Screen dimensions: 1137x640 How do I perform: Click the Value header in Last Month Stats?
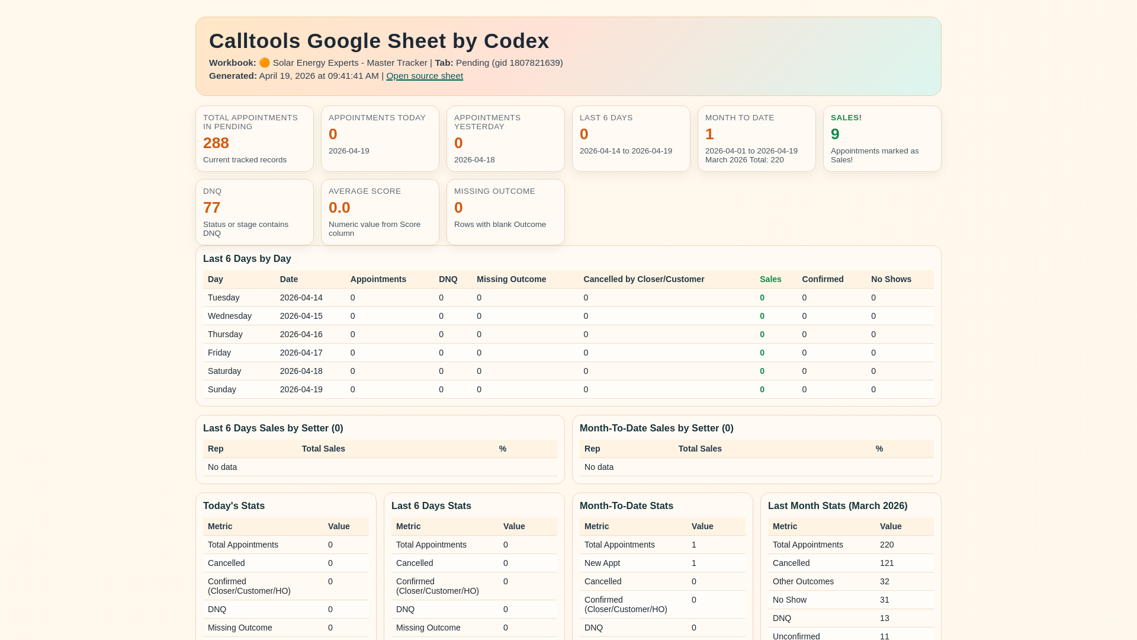click(x=891, y=526)
